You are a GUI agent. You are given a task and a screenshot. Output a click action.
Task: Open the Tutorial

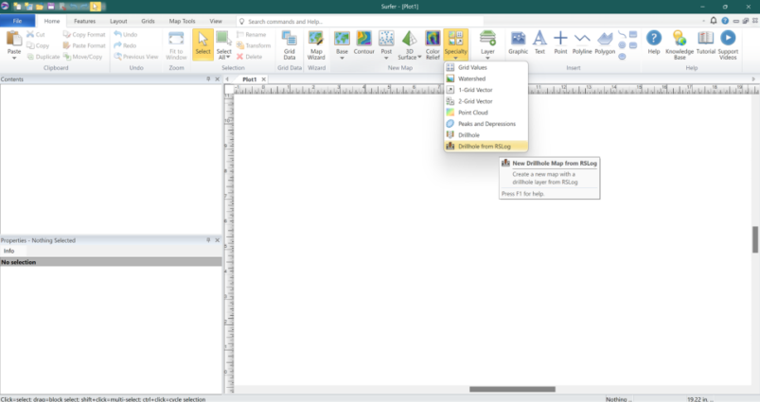pos(705,43)
